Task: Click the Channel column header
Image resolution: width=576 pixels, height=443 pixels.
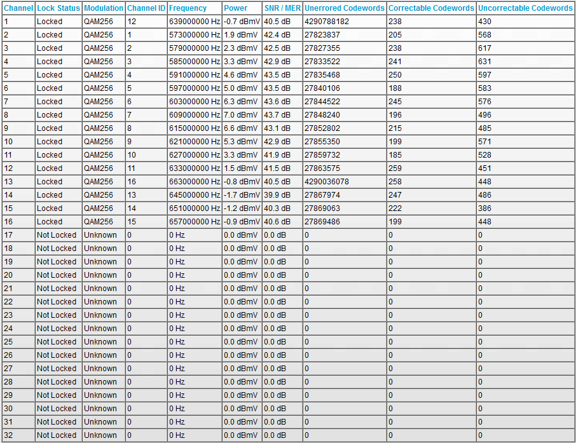Action: click(x=18, y=8)
